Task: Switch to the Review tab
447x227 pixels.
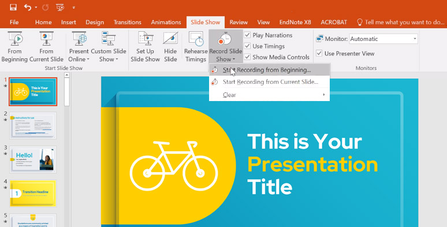Action: [x=239, y=23]
